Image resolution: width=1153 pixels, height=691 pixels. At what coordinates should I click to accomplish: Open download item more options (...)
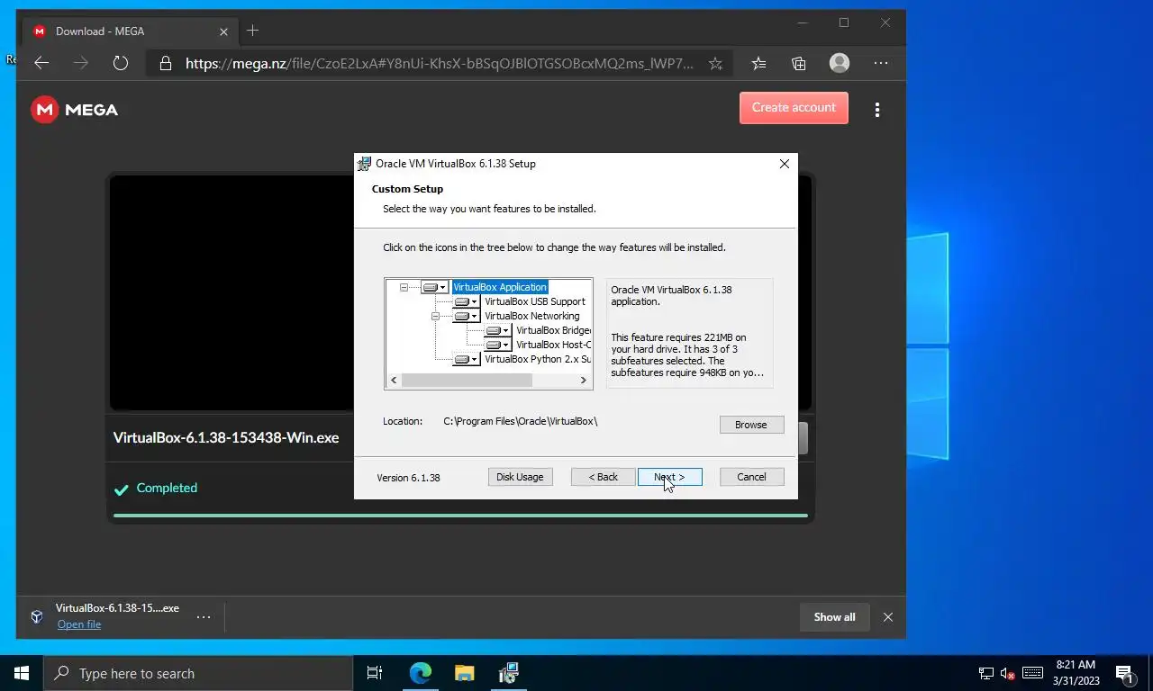(x=204, y=617)
